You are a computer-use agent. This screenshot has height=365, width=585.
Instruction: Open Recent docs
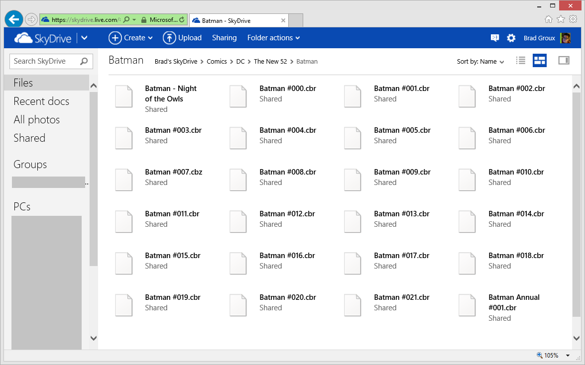tap(41, 101)
